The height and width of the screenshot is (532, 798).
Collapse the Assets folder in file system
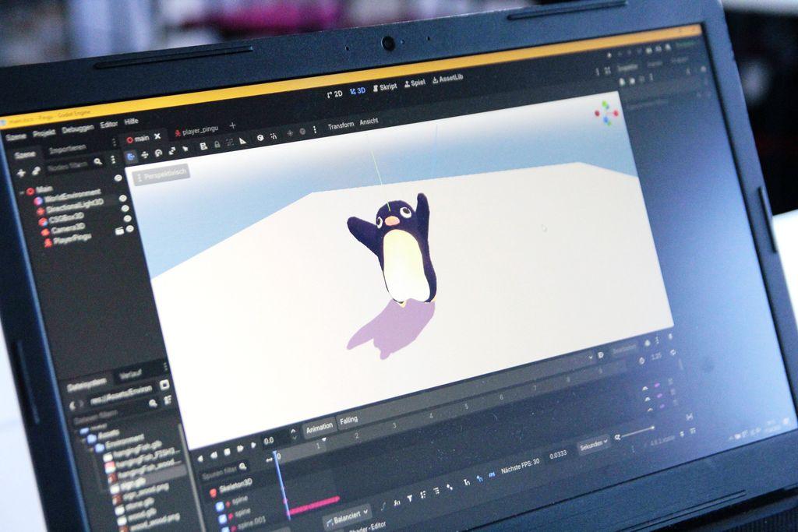click(84, 439)
